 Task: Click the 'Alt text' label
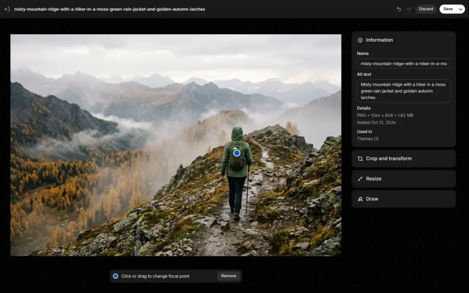pyautogui.click(x=364, y=75)
